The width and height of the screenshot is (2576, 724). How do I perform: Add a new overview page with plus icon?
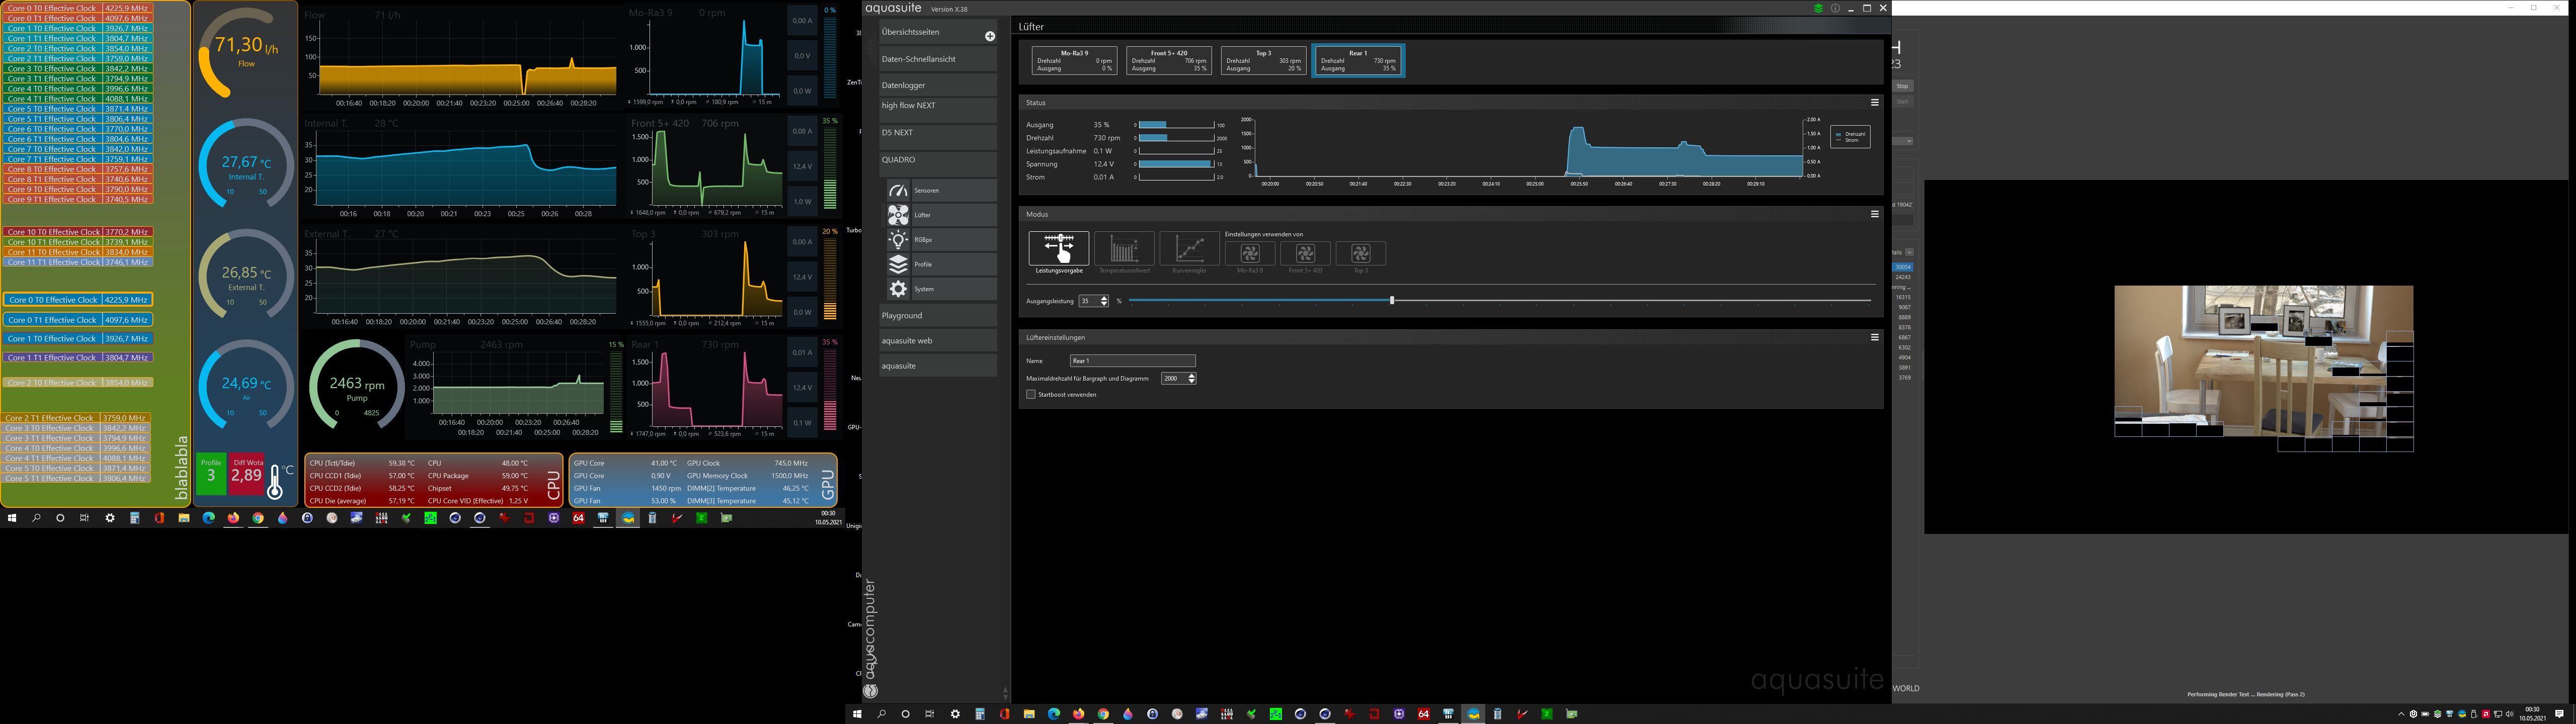tap(990, 36)
